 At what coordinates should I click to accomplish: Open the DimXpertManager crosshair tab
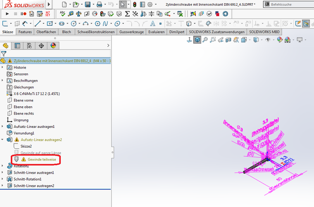[x=41, y=46]
